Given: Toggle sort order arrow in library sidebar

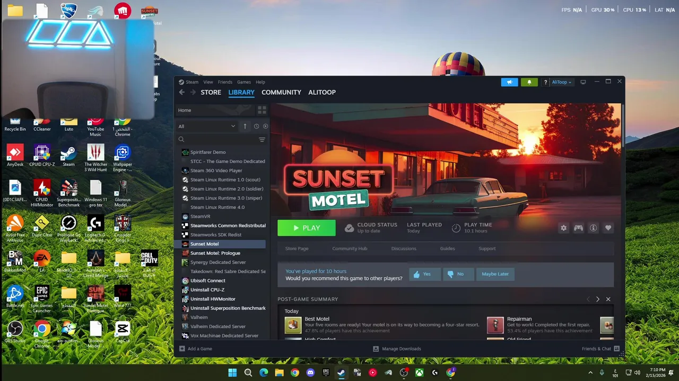Looking at the screenshot, I should tap(245, 126).
